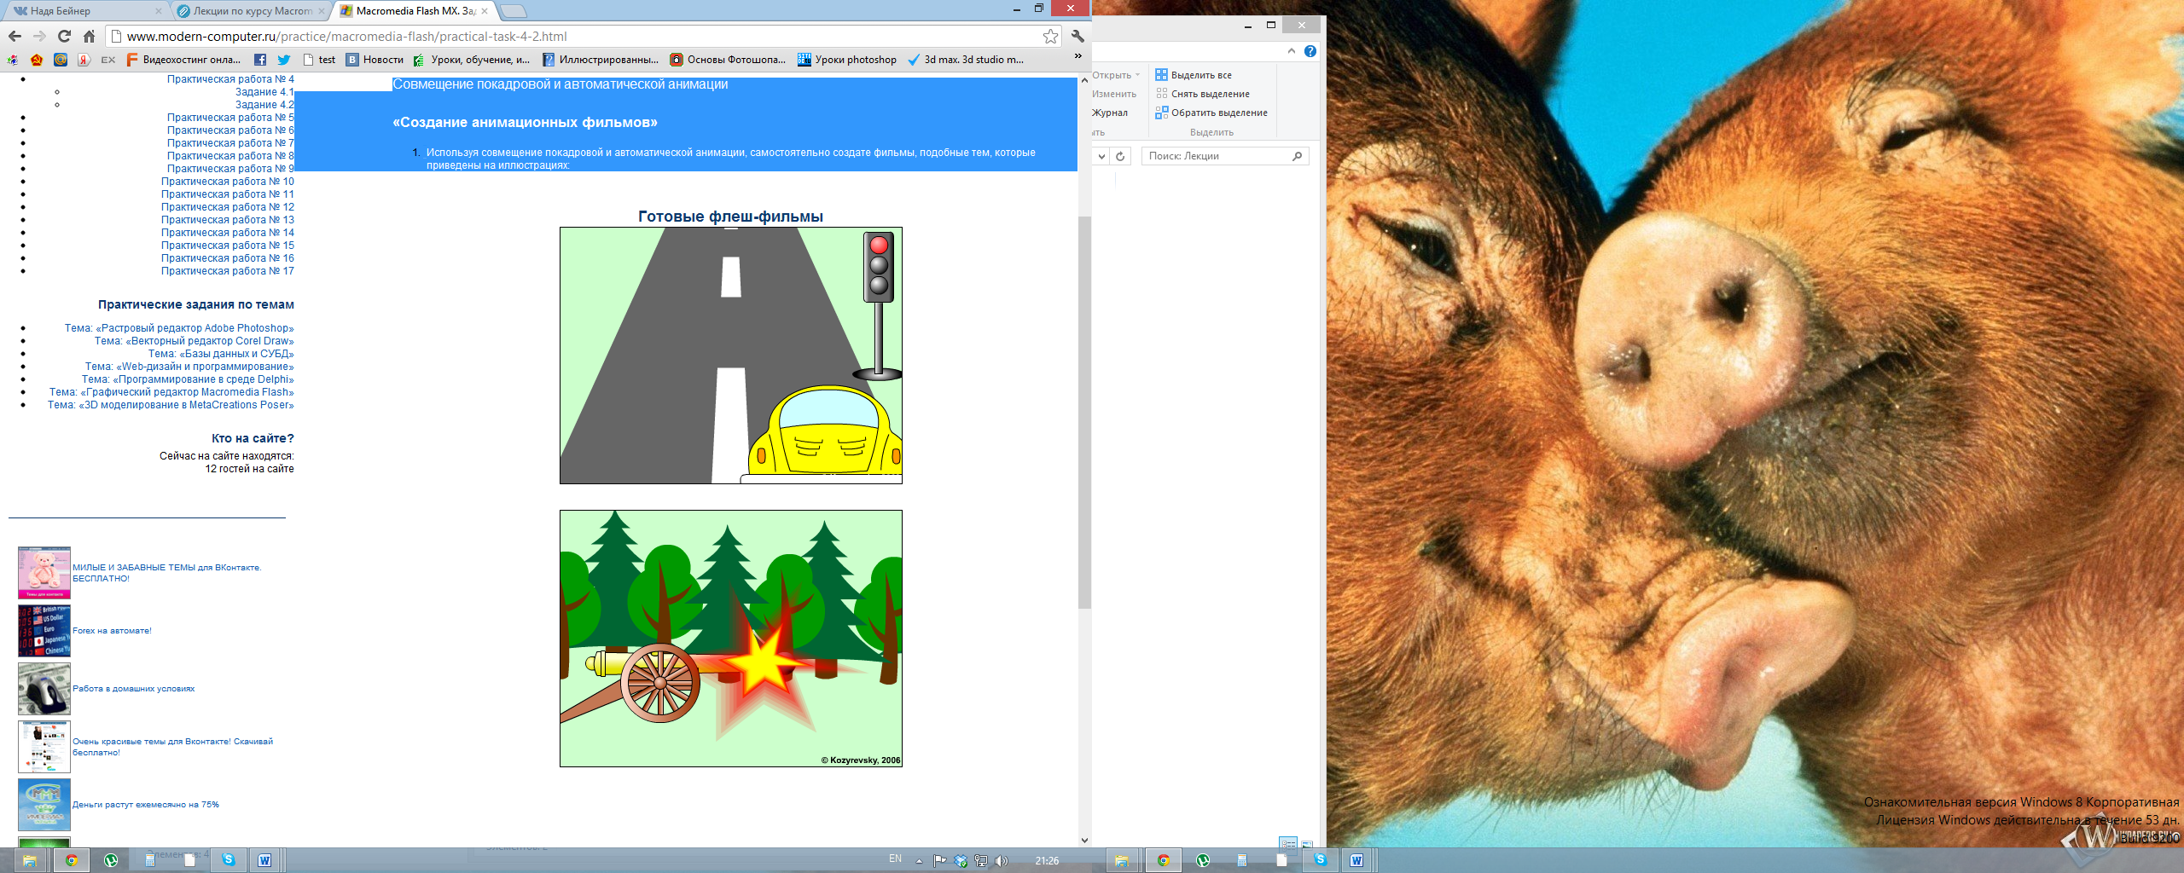Close the Лекции по курсу tab
This screenshot has height=873, width=2184.
click(x=322, y=11)
